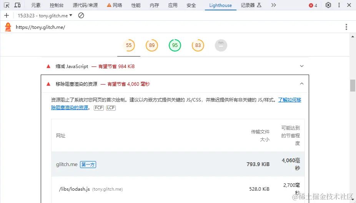Expand the 缩减 JavaScript audit chevron
Image resolution: width=356 pixels, height=203 pixels.
[302, 66]
